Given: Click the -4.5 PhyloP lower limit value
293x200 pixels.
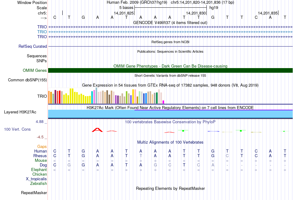Looking at the screenshot, I should pyautogui.click(x=40, y=137).
